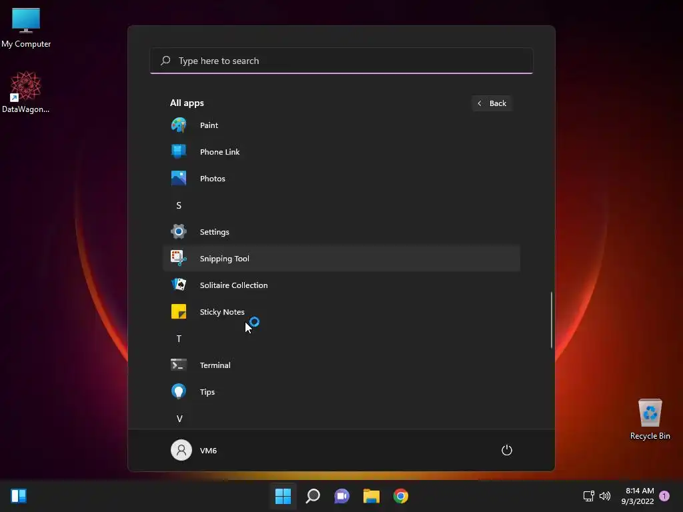This screenshot has width=683, height=512.
Task: Click the 'Type here to search' field
Action: [x=341, y=61]
